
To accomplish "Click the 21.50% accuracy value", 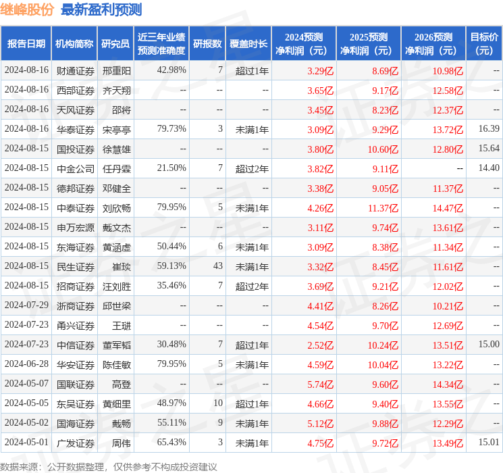I will pos(171,168).
